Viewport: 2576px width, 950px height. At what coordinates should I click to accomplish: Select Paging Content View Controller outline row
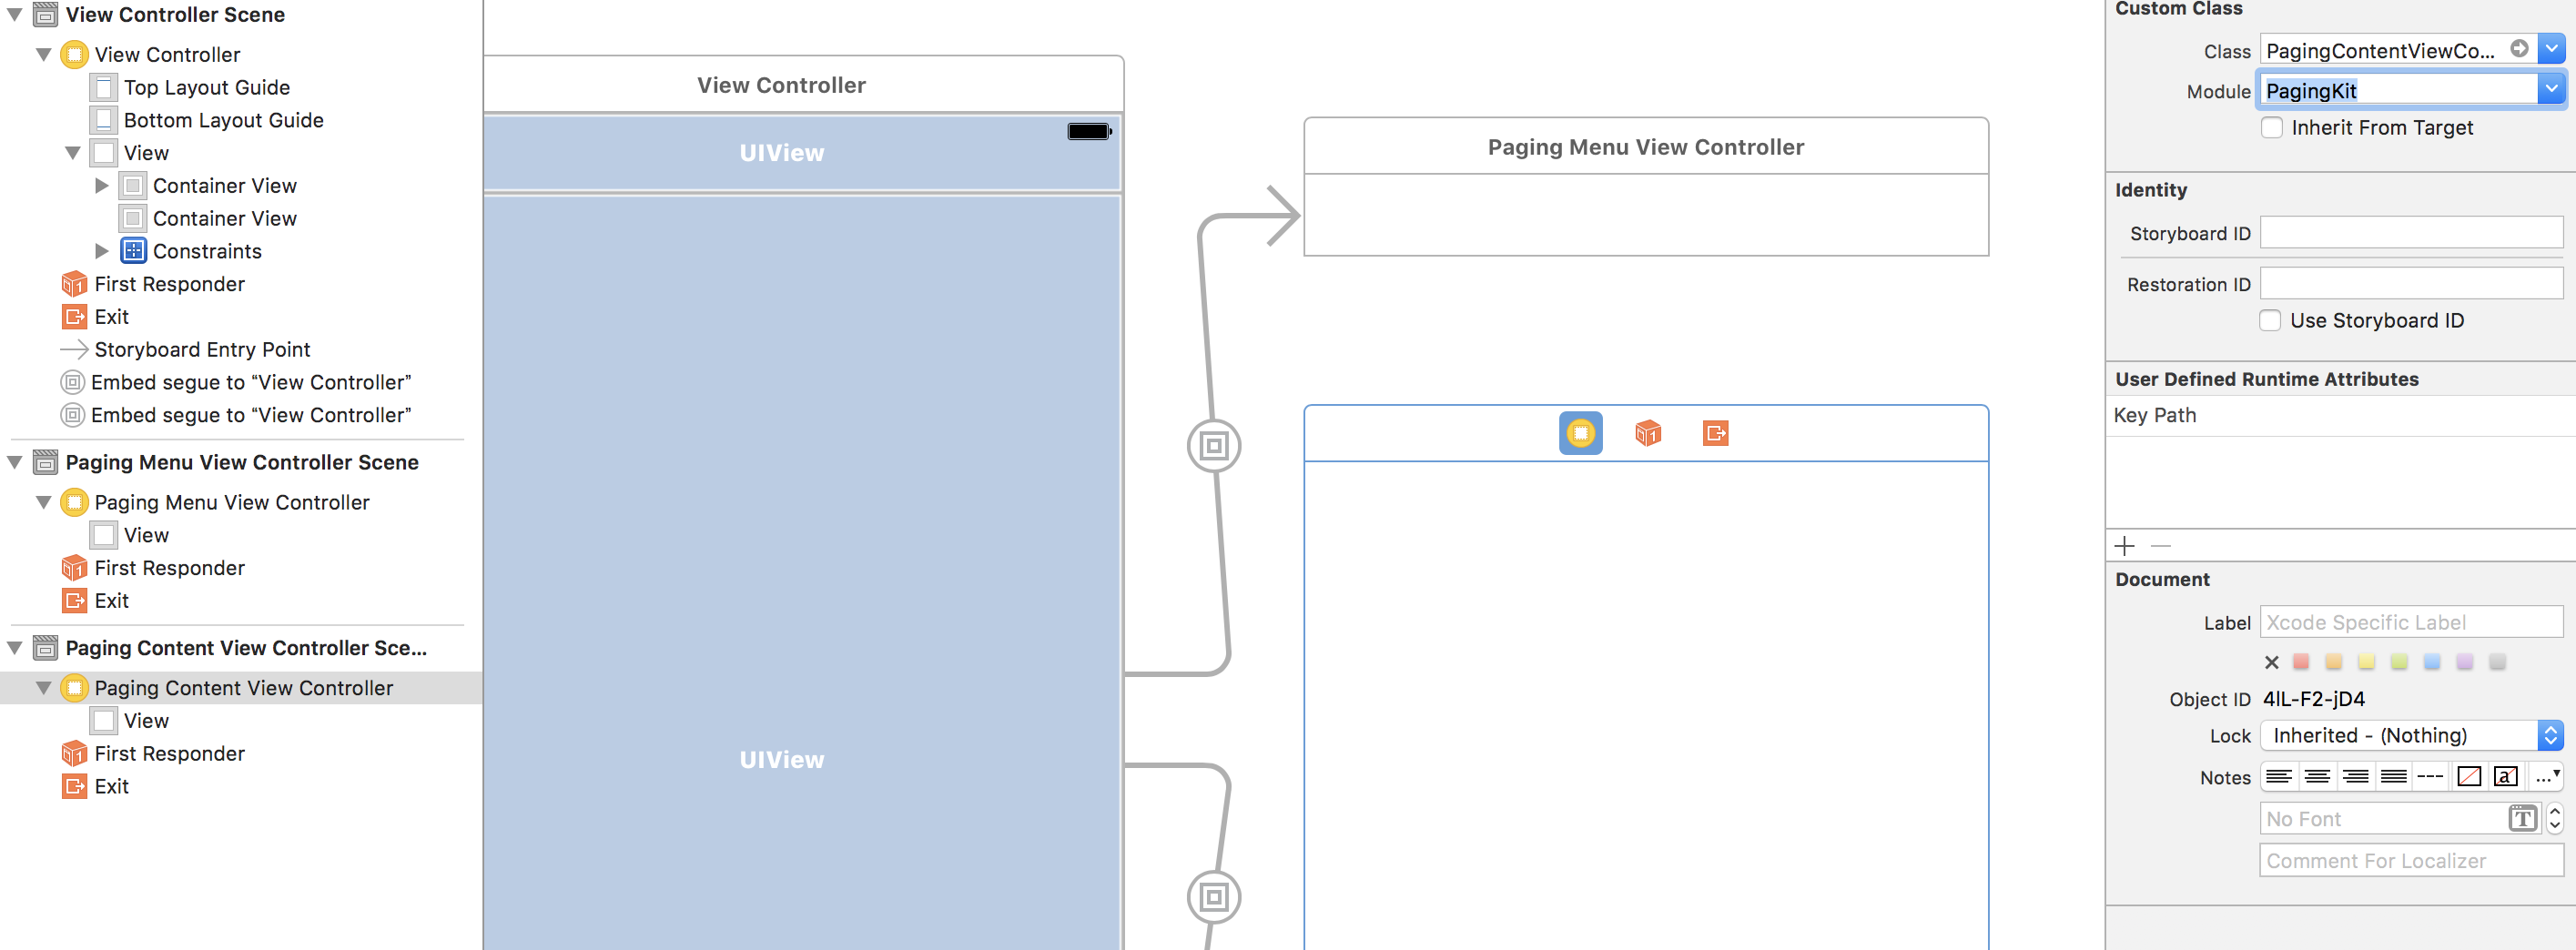coord(241,687)
